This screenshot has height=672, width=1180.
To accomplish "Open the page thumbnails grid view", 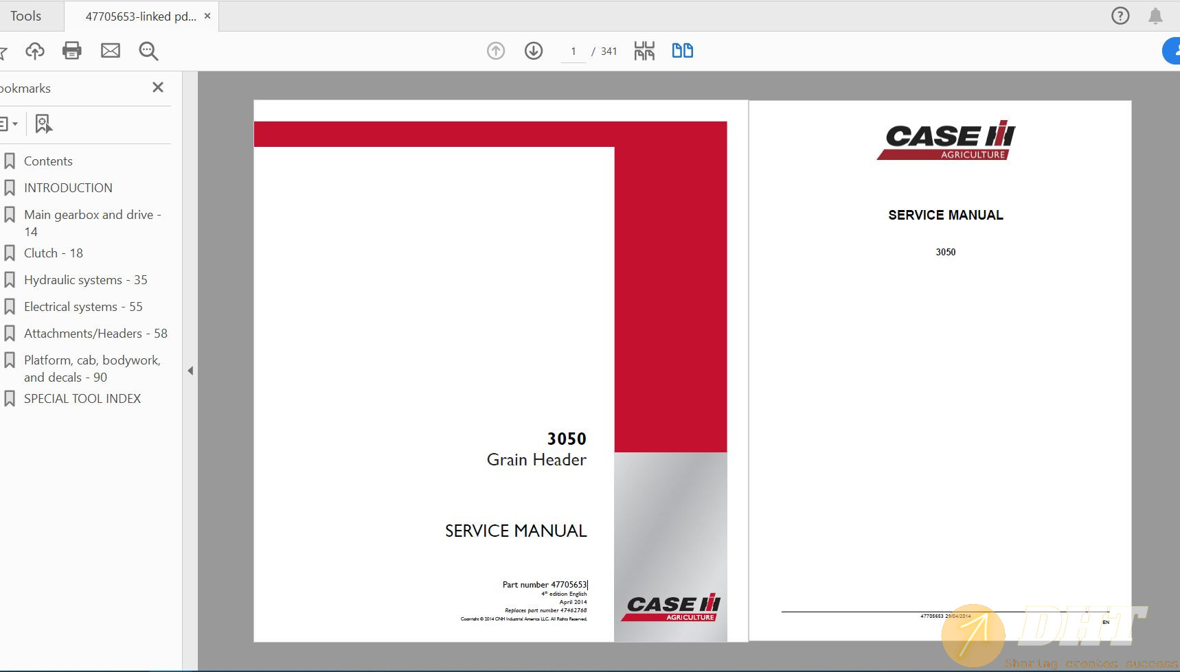I will tap(644, 50).
